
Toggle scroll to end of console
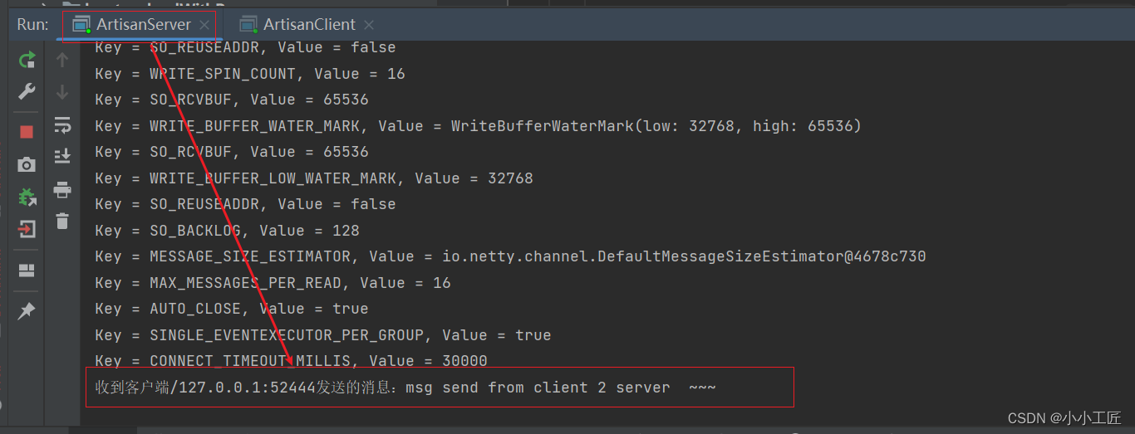tap(62, 156)
